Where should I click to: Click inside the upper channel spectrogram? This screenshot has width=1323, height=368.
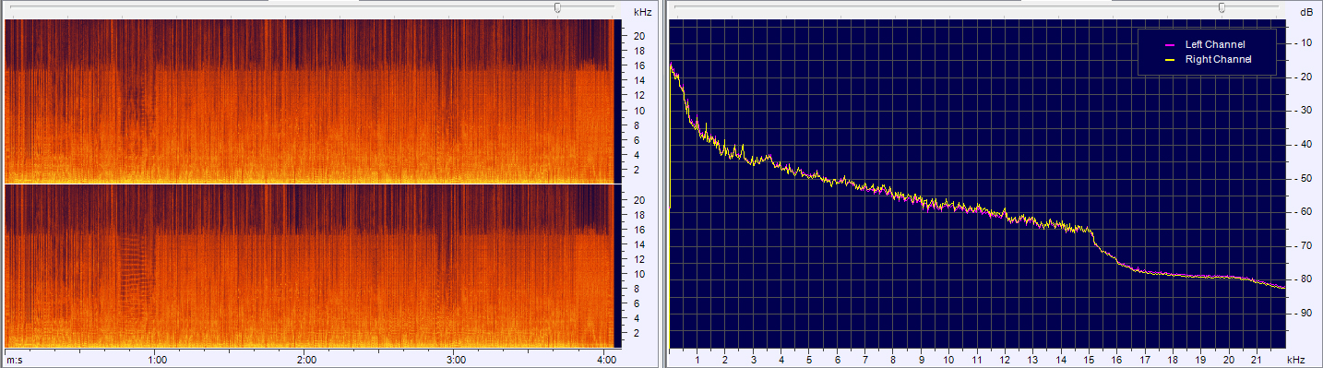click(x=310, y=101)
